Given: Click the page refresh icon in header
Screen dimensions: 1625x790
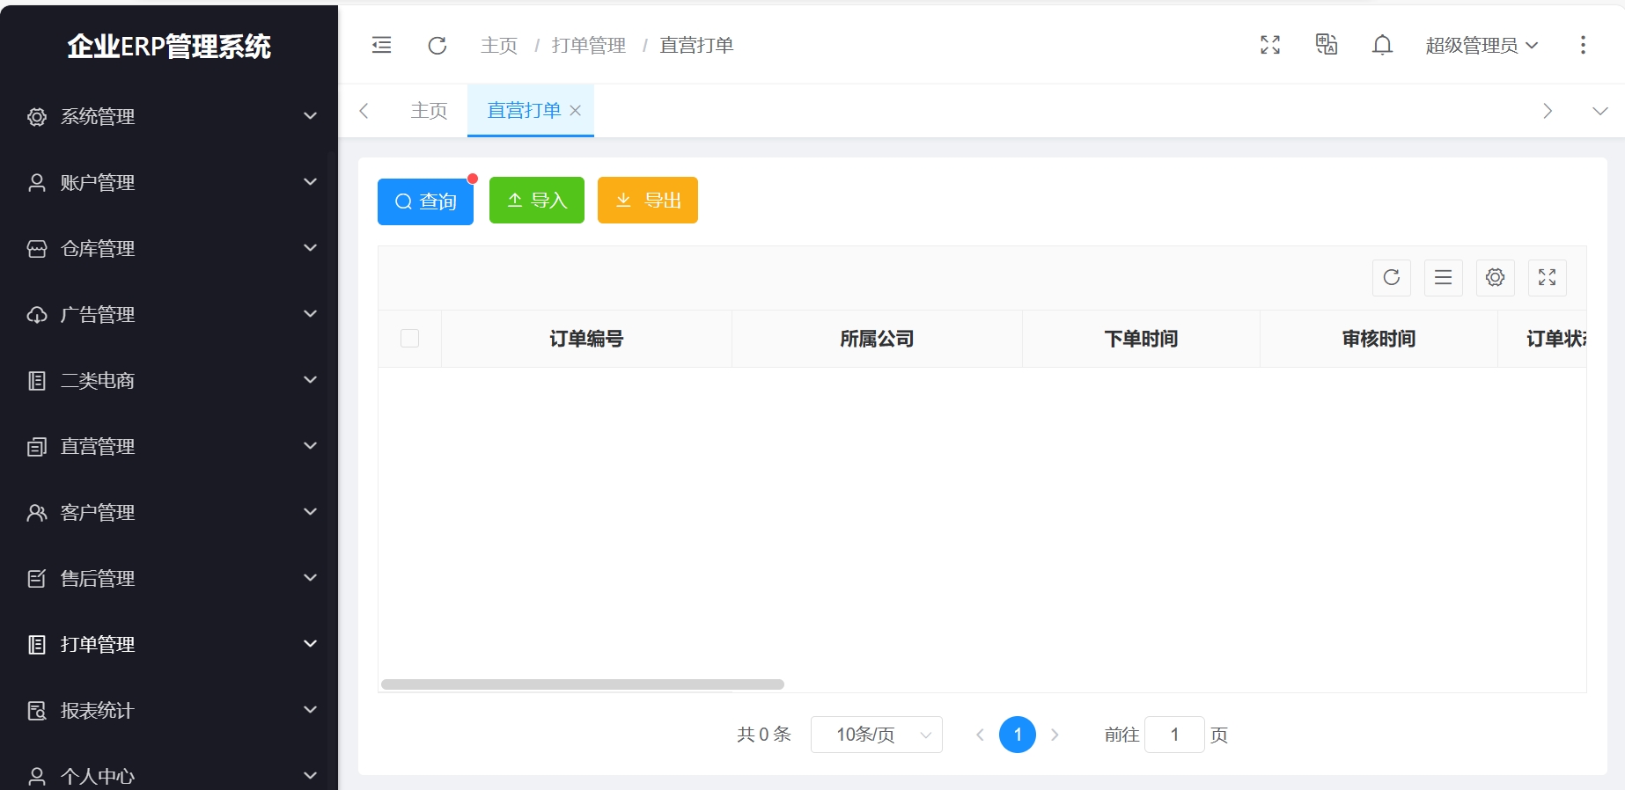Looking at the screenshot, I should pos(437,45).
